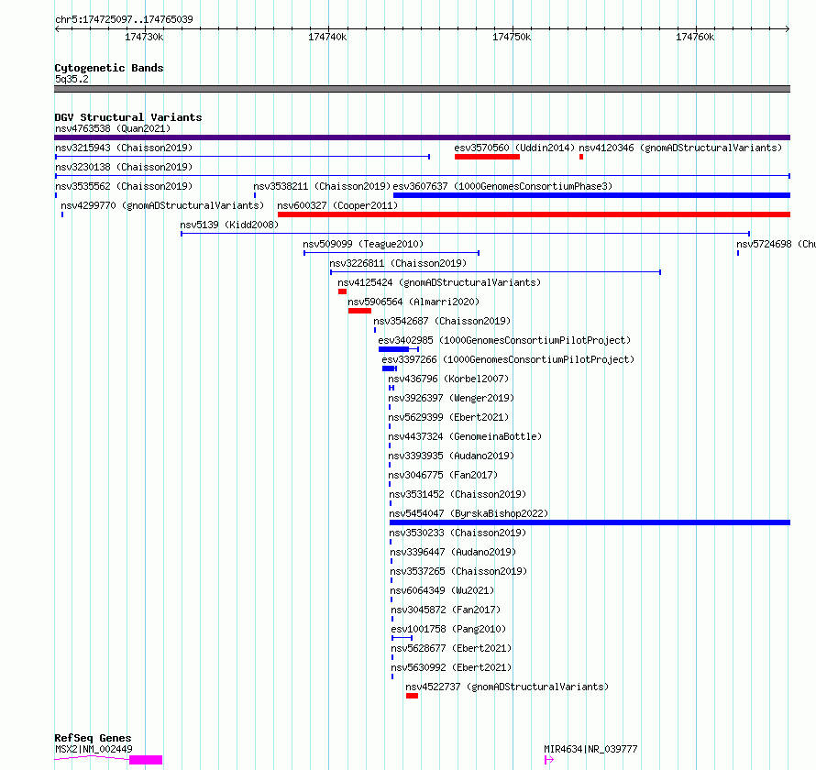Image resolution: width=816 pixels, height=770 pixels.
Task: Click nsv4437324 (GenomeinaBottle) label
Action: pos(465,436)
